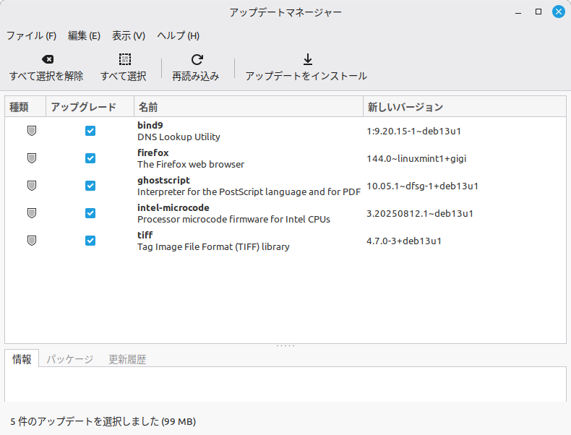
Task: Switch to the 更新履歴 tab
Action: click(x=127, y=359)
